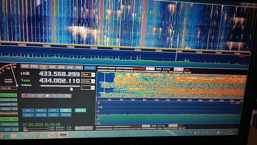This screenshot has width=257, height=145.
Task: Open the RF Avg dropdown
Action: pyautogui.click(x=178, y=69)
